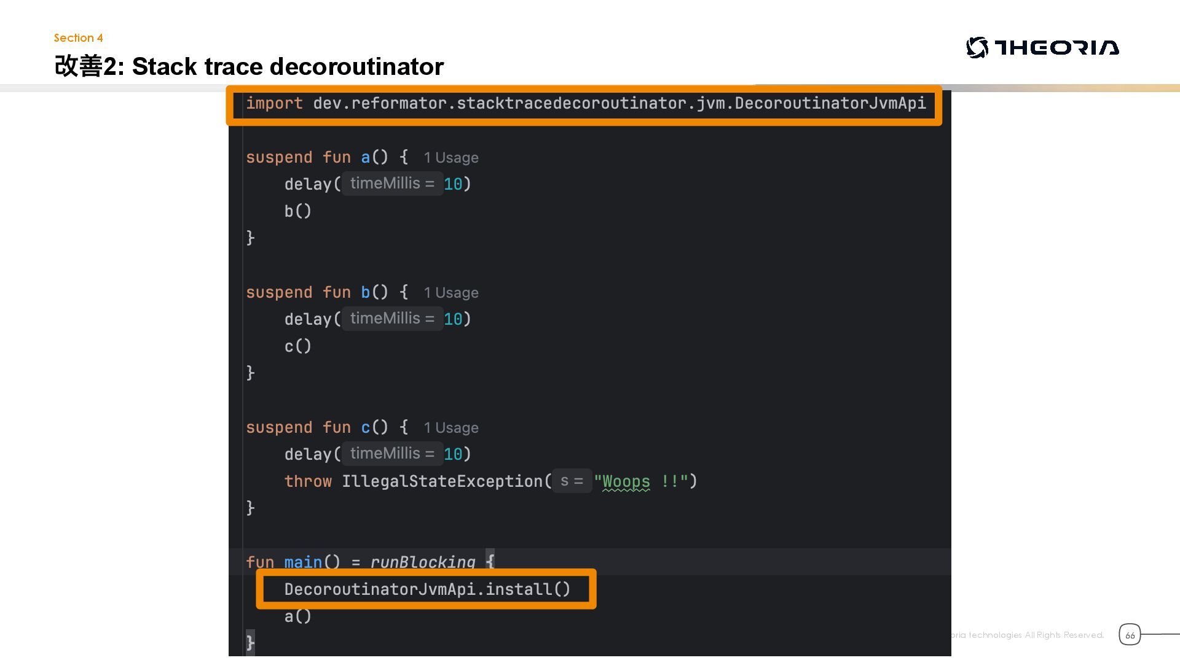1180x663 pixels.
Task: Click the slide page number 66 badge
Action: pyautogui.click(x=1130, y=635)
